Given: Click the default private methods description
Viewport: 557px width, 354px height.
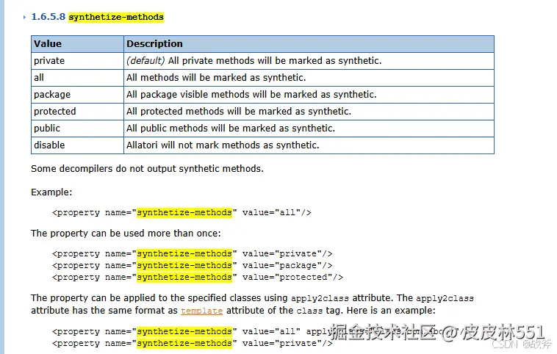Looking at the screenshot, I should 254,61.
